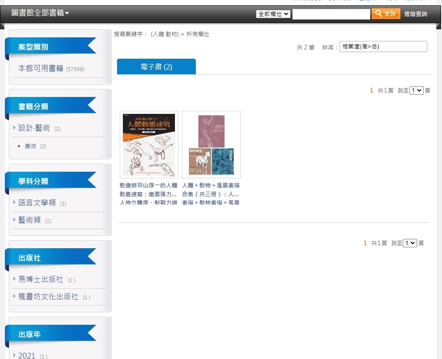442x359 pixels.
Task: Open the 排序 相關度(高>低) sort dropdown
Action: tap(383, 47)
